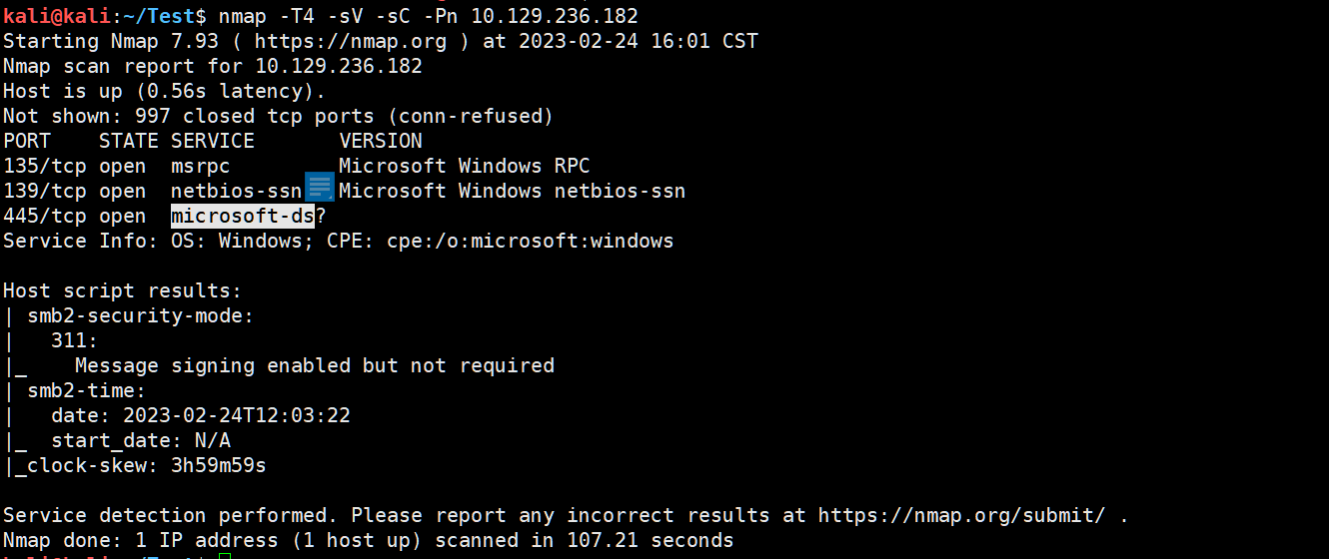Viewport: 1329px width, 559px height.
Task: Click the smb2-time date value 2023-02-24T12:03:22
Action: [x=236, y=416]
